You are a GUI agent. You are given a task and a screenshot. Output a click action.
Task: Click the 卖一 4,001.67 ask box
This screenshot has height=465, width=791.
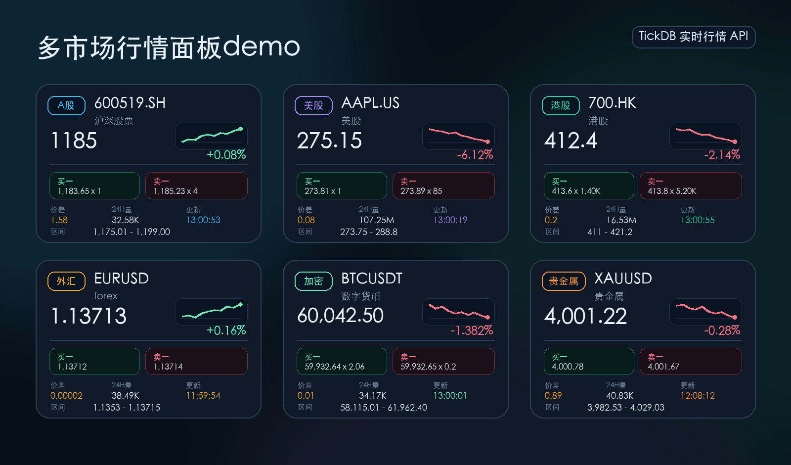[x=691, y=362]
